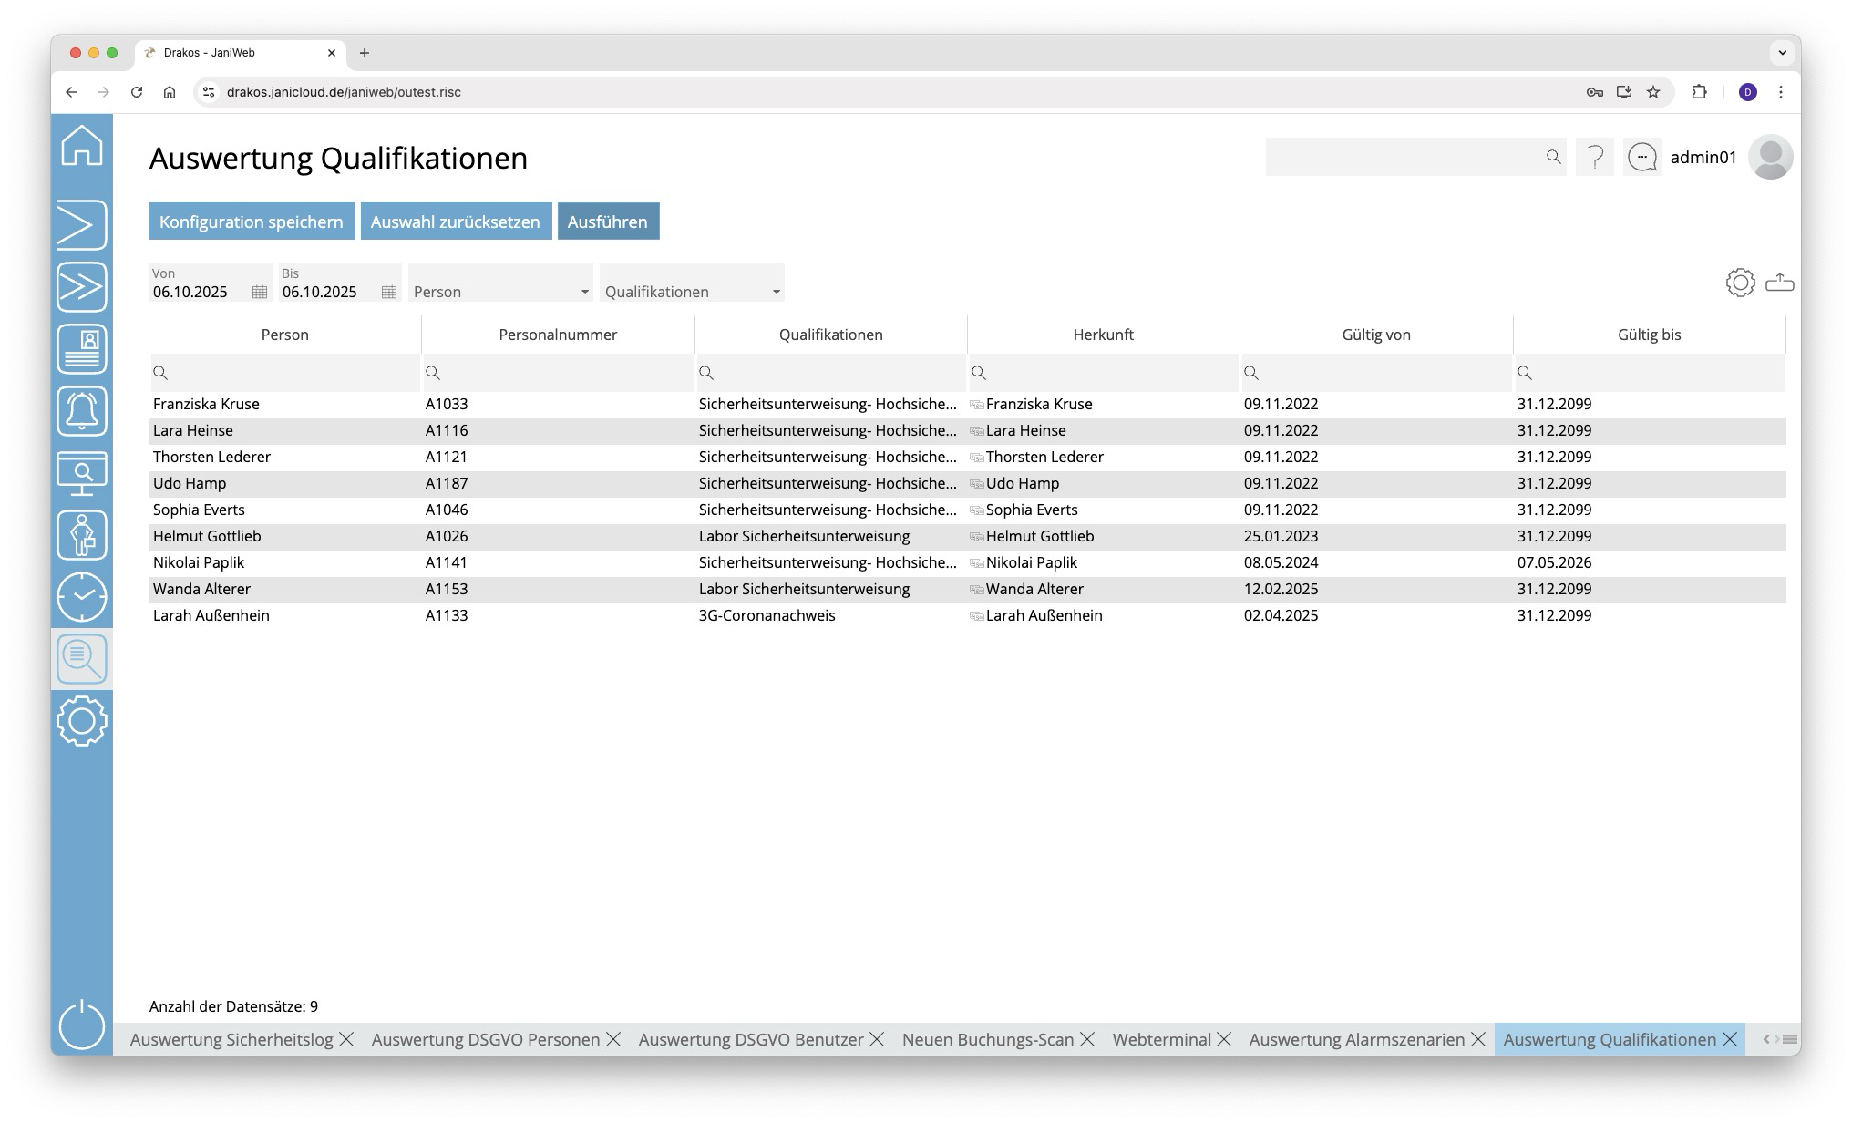Open the chat message bubble icon
This screenshot has width=1852, height=1123.
[1642, 158]
